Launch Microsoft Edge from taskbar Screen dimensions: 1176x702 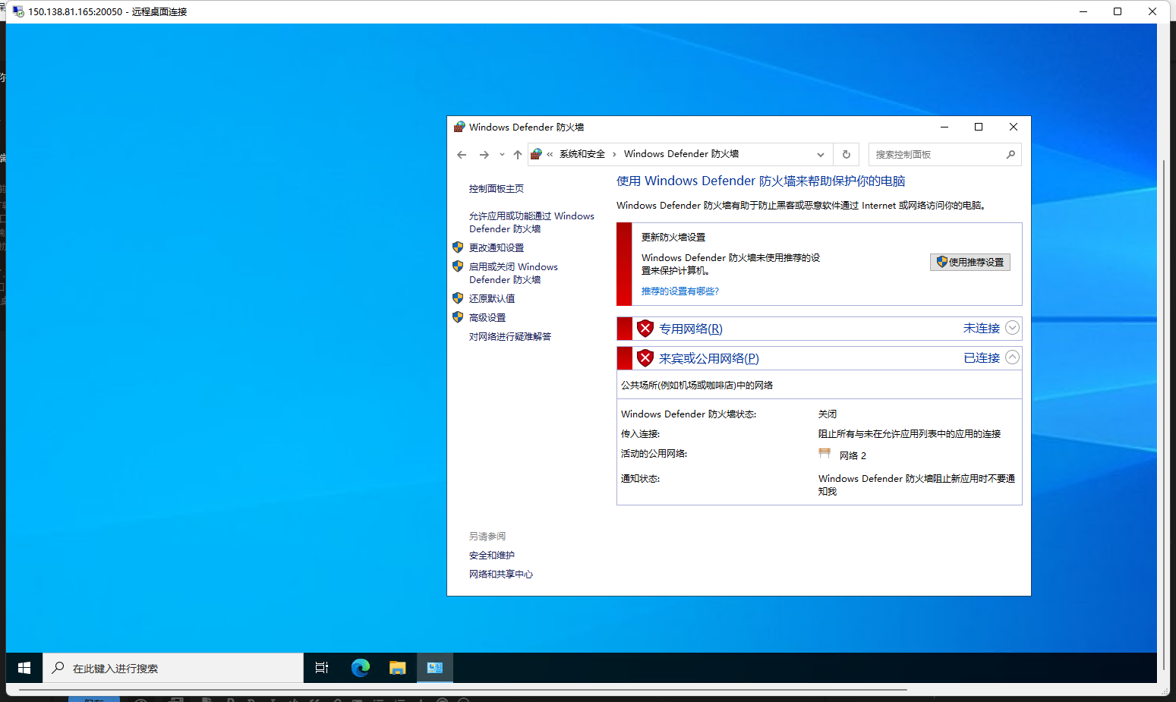(360, 668)
